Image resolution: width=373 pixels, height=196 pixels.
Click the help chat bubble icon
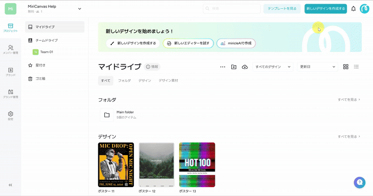(x=359, y=182)
